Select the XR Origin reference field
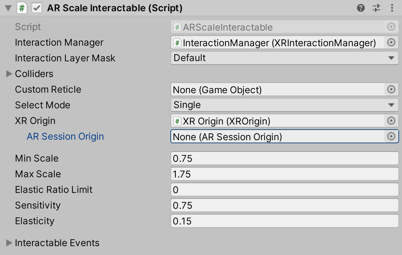The image size is (402, 255). 261,121
